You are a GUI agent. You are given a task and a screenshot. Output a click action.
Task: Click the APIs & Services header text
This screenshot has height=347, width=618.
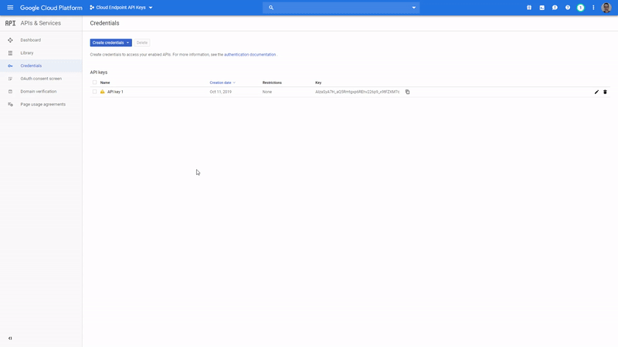[41, 23]
